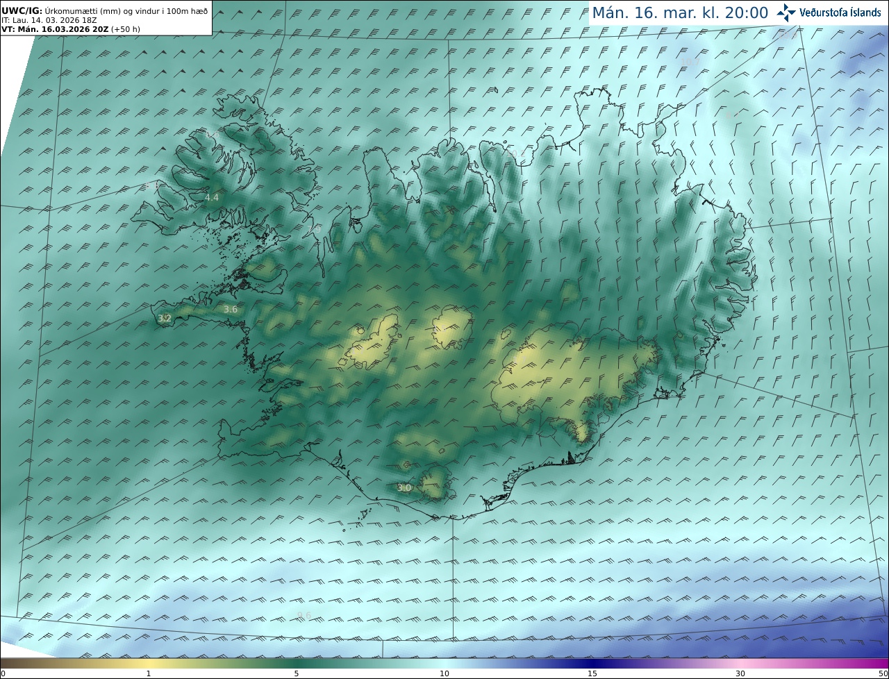889x679 pixels.
Task: Click the dark navy section of the color bar
Action: point(592,664)
